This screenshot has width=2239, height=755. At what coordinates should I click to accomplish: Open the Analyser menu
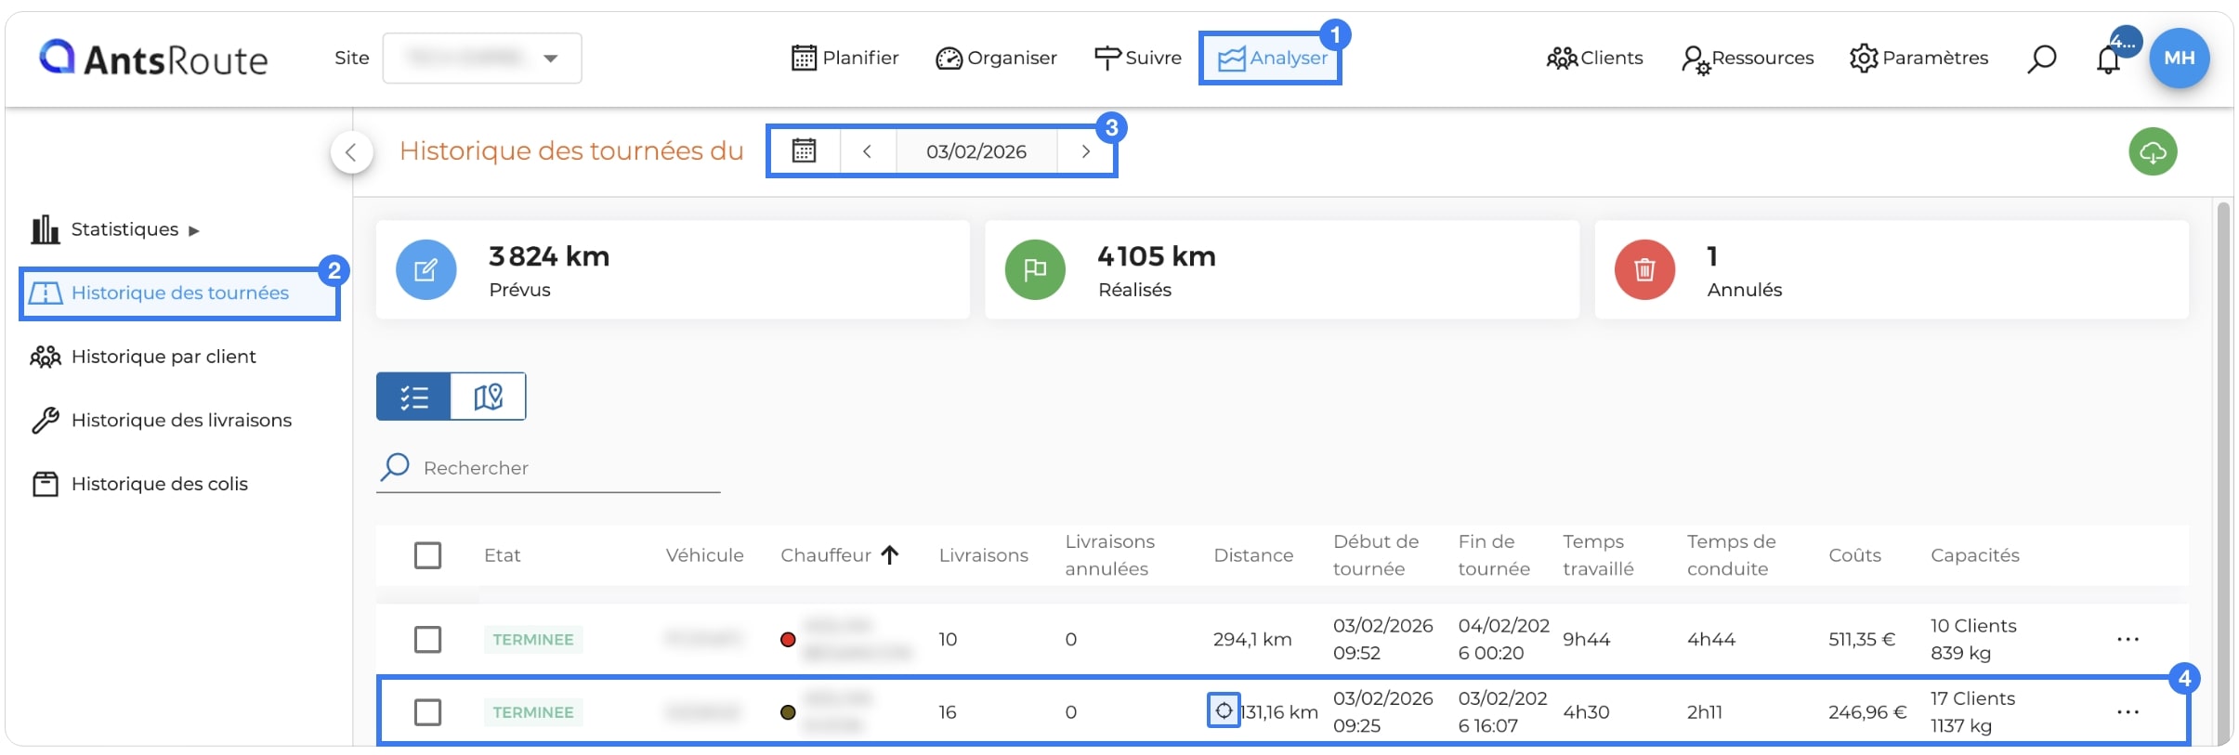1272,58
